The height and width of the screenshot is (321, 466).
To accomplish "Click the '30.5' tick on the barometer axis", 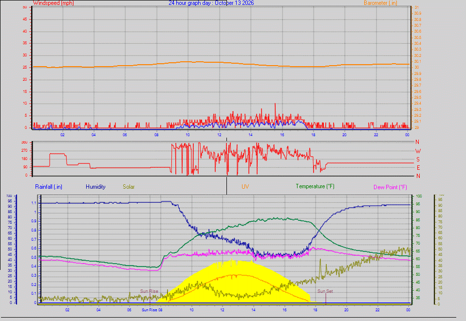I will click(x=418, y=37).
